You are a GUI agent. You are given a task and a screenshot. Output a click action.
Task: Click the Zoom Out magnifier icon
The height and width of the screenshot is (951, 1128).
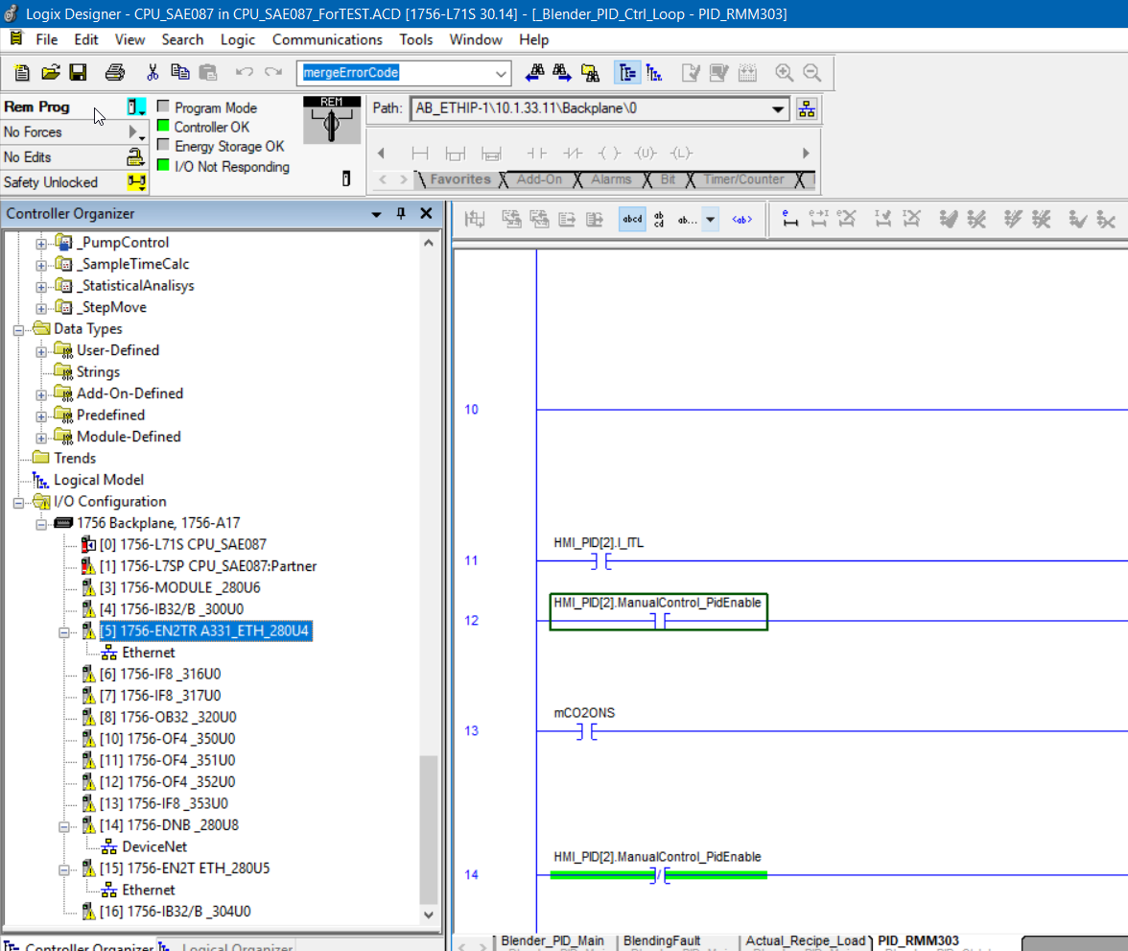812,73
